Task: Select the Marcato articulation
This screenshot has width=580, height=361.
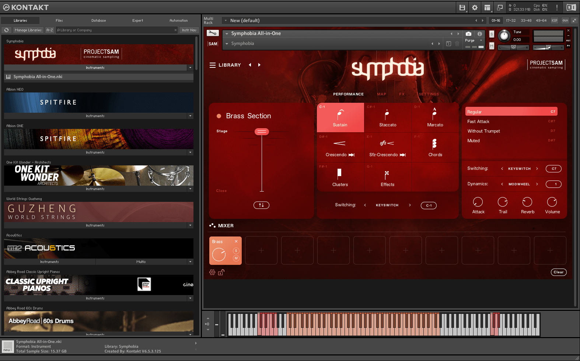Action: 435,118
